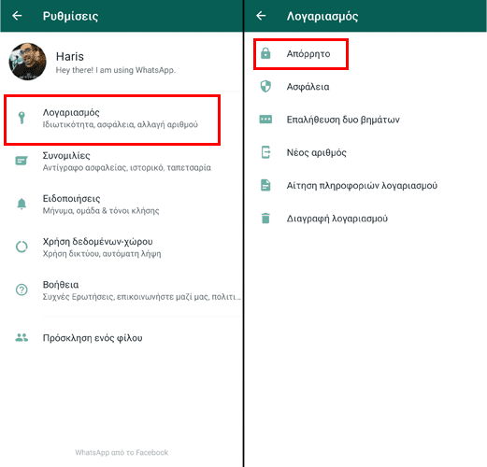Open Επαλήθευση δυο βημάτων
This screenshot has height=467, width=487.
pos(365,120)
